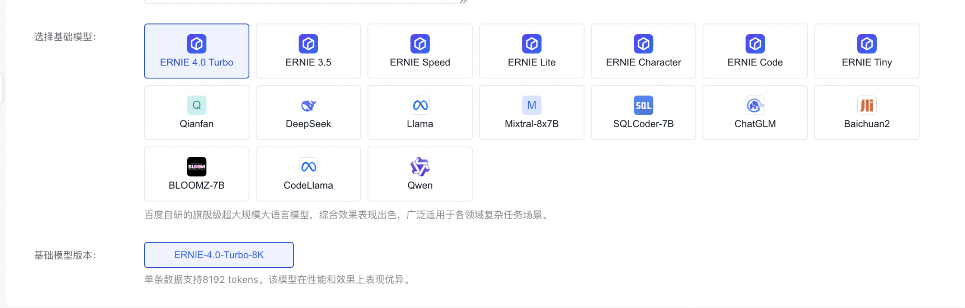The image size is (965, 308).
Task: Select the ERNIE 4.0 Turbo label
Action: pyautogui.click(x=197, y=62)
